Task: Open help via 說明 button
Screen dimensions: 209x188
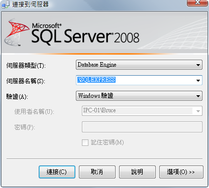Action: (137, 172)
